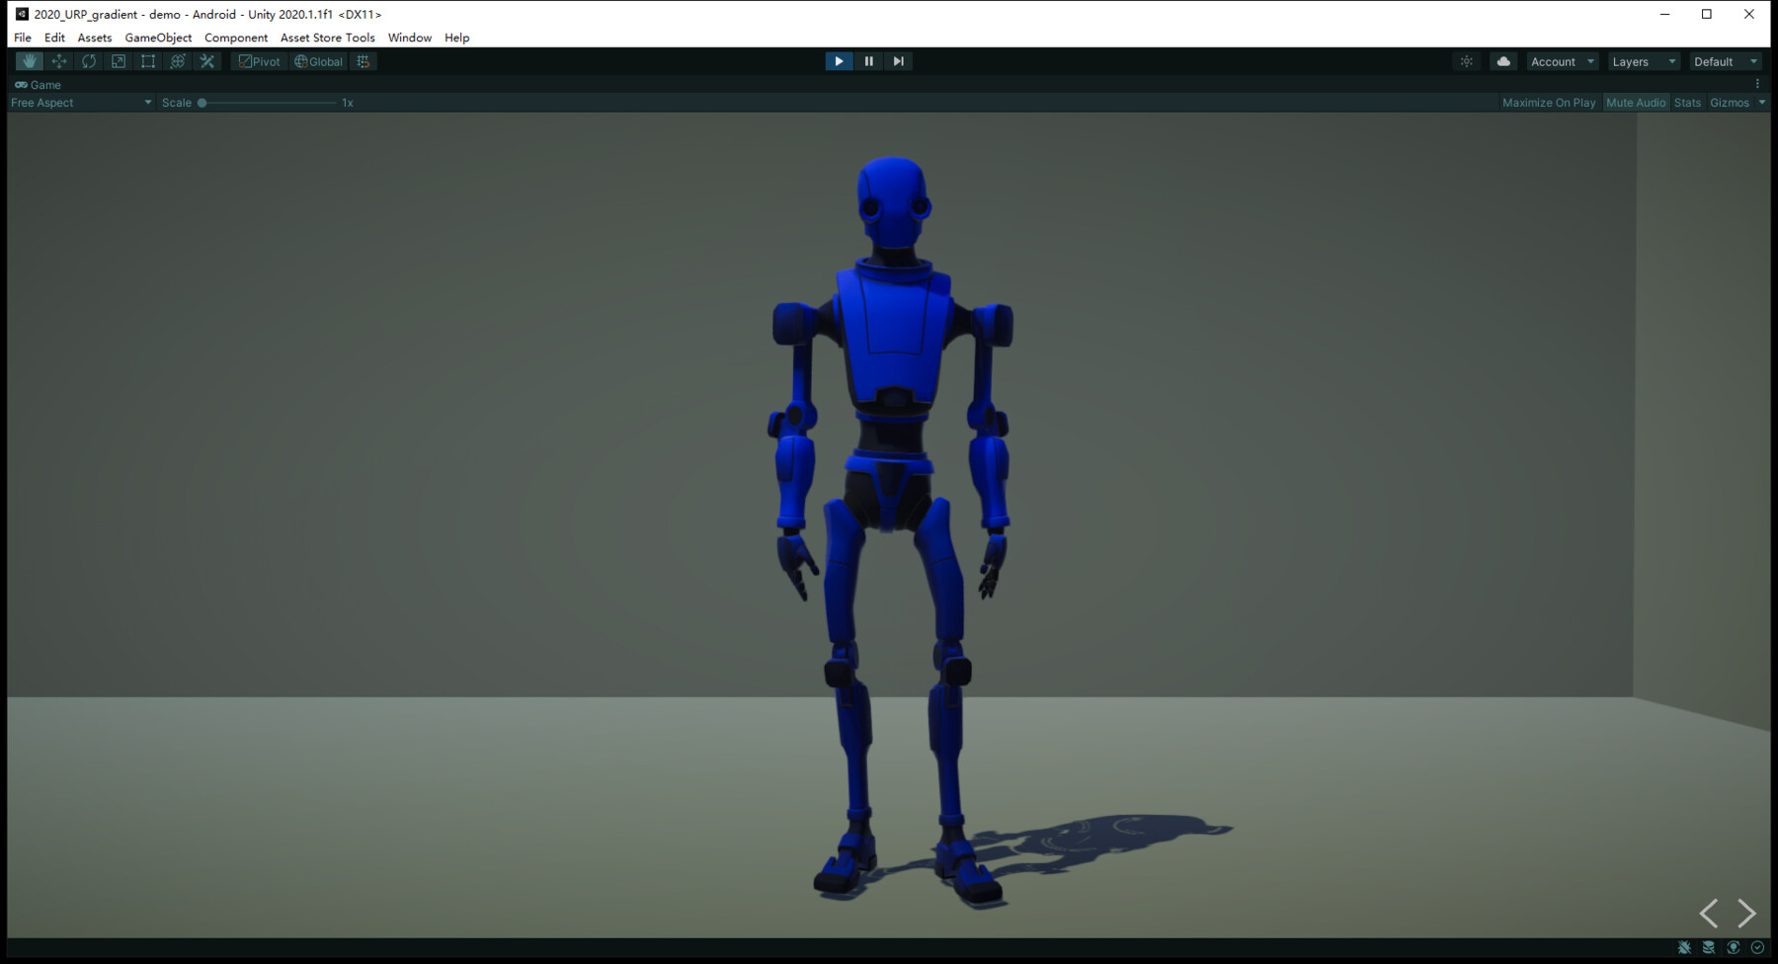
Task: Click the Global handle rotation button
Action: tap(318, 61)
